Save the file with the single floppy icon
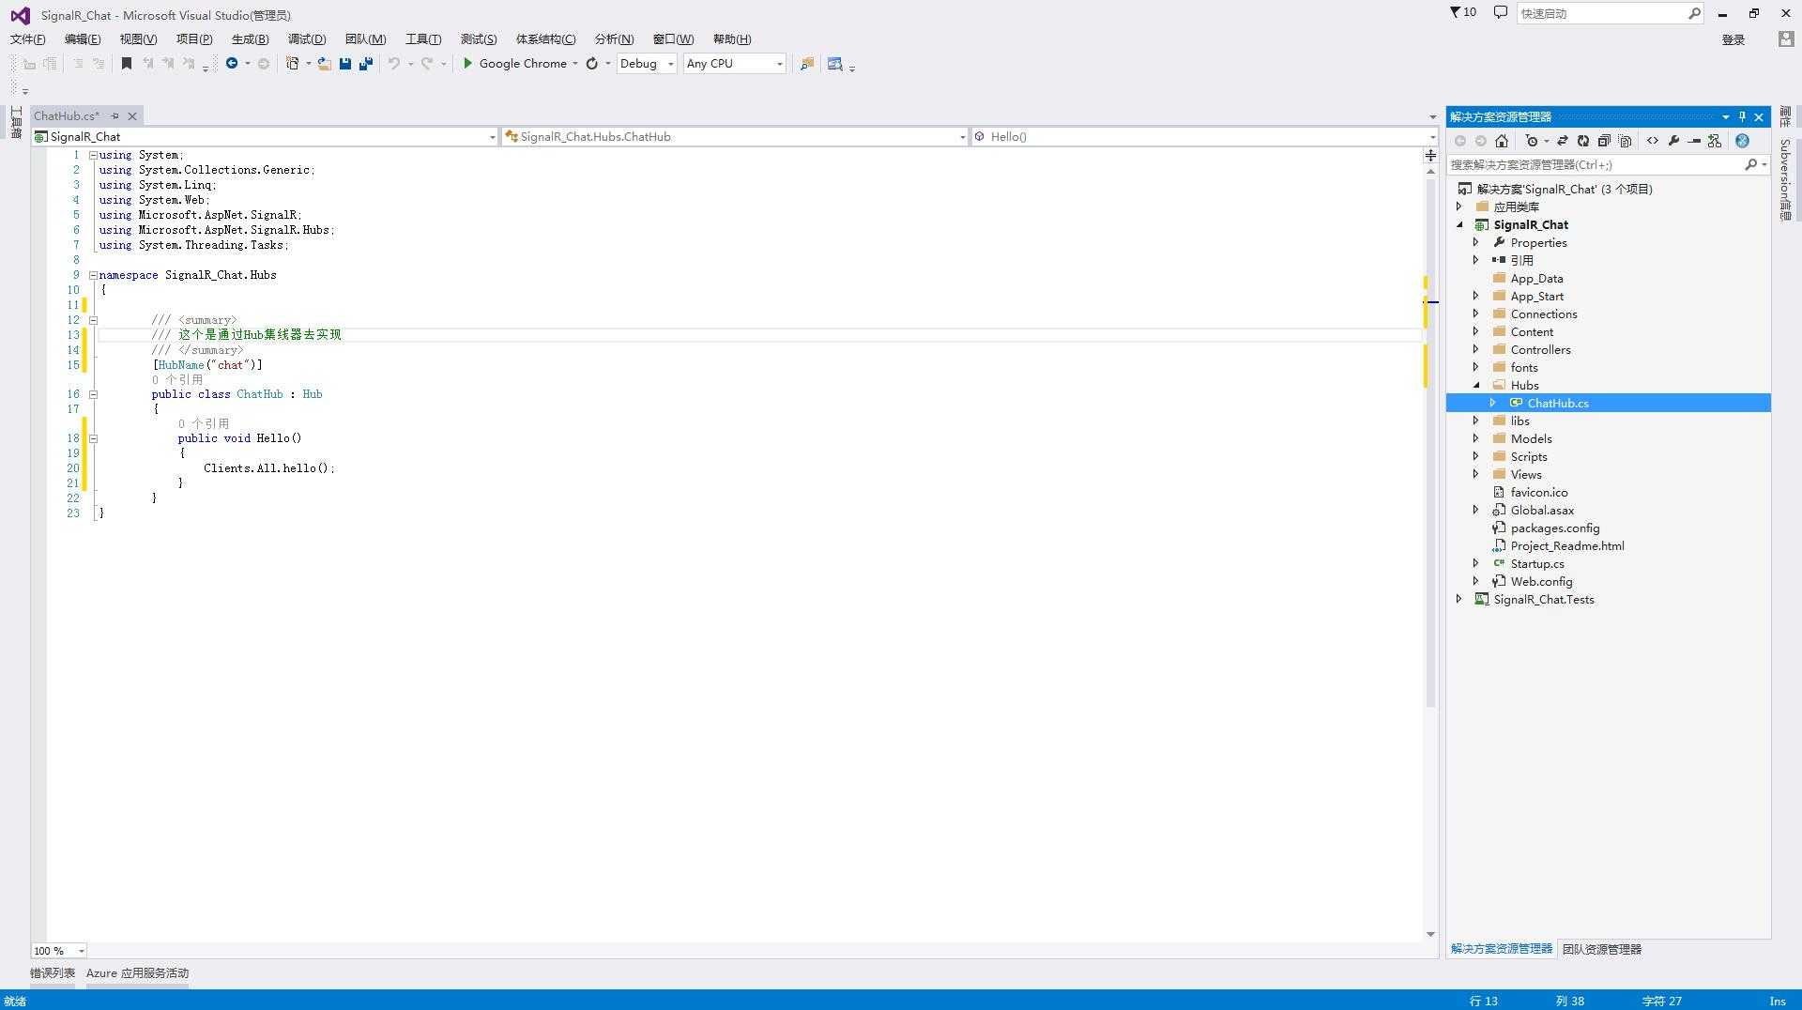The width and height of the screenshot is (1802, 1010). [345, 64]
